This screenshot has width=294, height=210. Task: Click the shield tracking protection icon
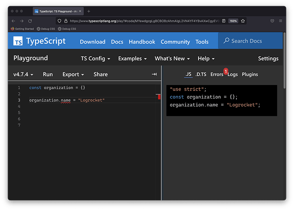59,21
